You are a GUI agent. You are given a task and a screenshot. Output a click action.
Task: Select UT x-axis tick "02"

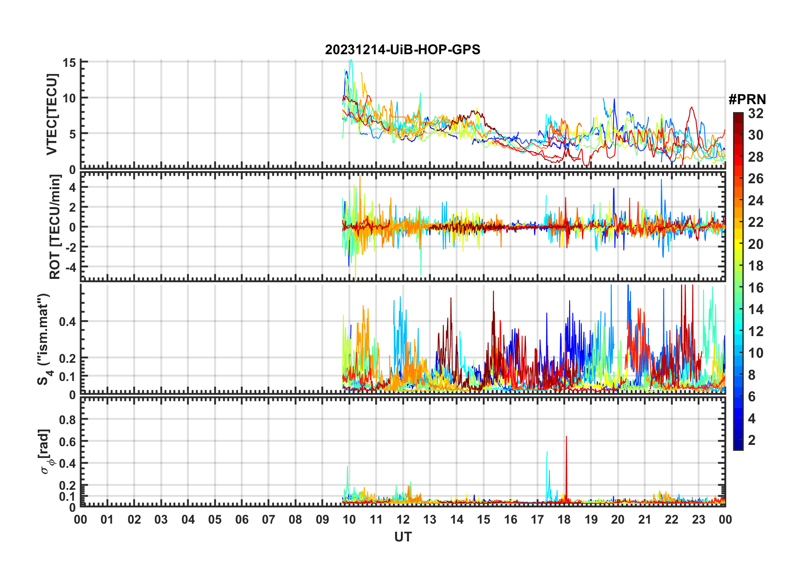pos(134,519)
